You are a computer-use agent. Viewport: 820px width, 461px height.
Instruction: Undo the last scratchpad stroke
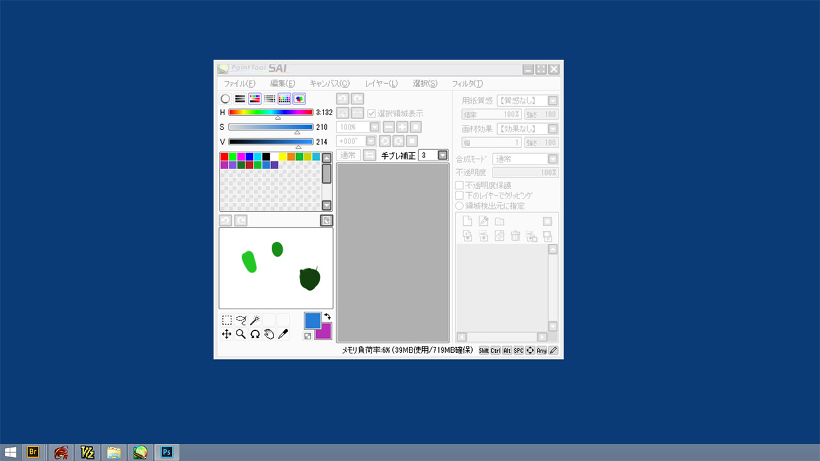pos(225,220)
